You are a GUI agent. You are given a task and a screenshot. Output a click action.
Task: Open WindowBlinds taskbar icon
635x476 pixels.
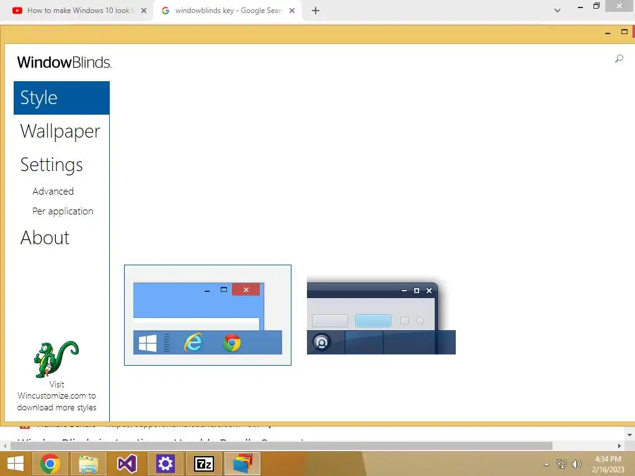(242, 464)
